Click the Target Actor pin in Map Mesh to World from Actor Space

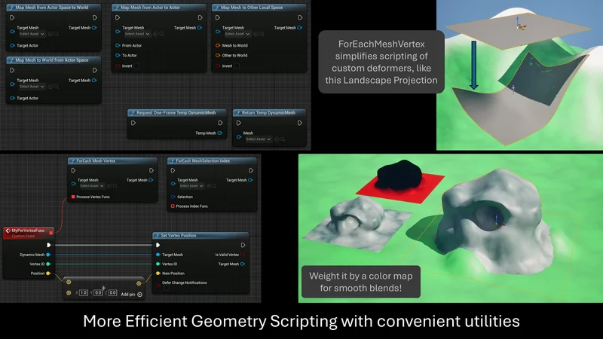pos(12,98)
